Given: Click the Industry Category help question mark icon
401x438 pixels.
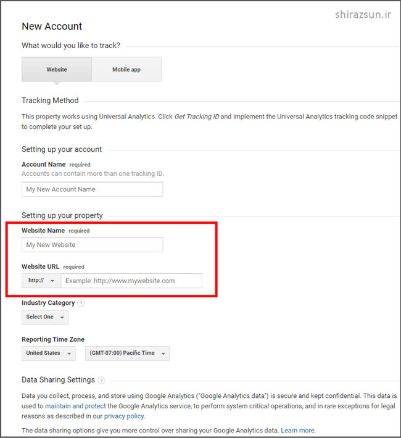Looking at the screenshot, I should (x=81, y=304).
